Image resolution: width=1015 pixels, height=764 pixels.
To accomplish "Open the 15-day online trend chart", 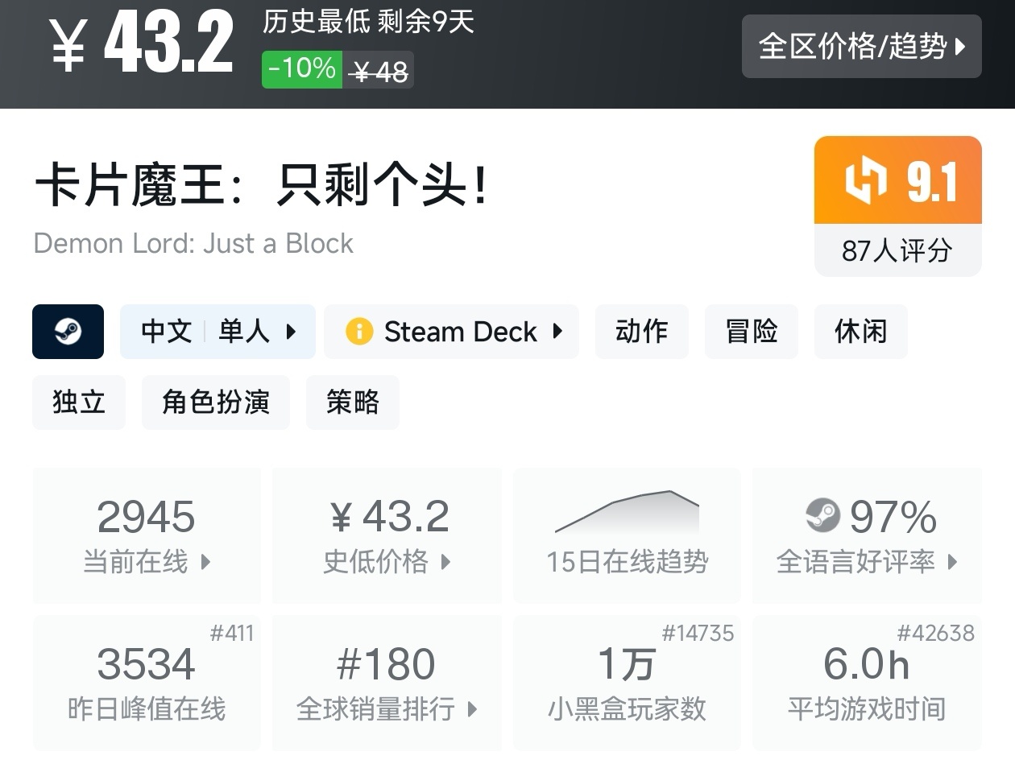I will coord(627,535).
